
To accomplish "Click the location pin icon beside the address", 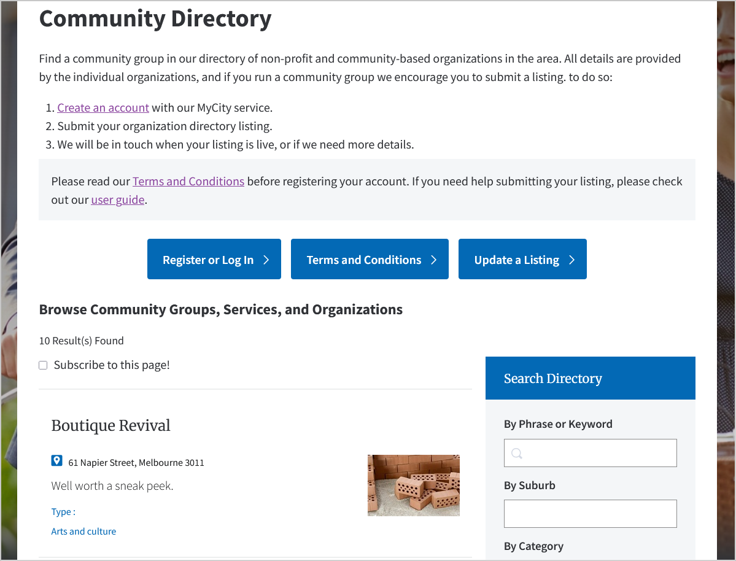I will click(56, 460).
